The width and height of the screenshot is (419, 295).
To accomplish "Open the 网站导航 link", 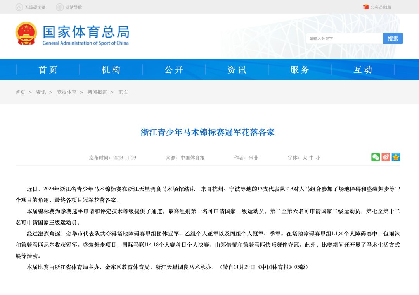I will pyautogui.click(x=74, y=7).
